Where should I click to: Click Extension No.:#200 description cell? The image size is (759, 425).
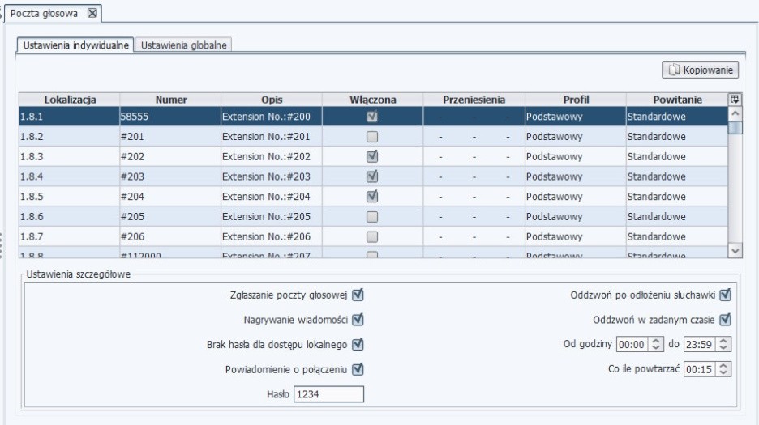(272, 117)
